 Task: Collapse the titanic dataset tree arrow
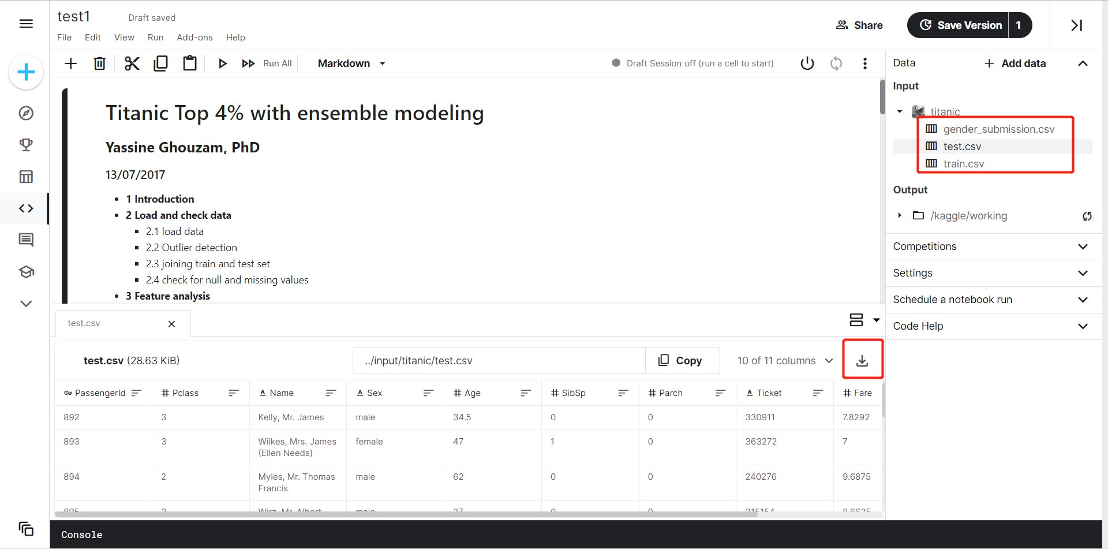pos(900,111)
